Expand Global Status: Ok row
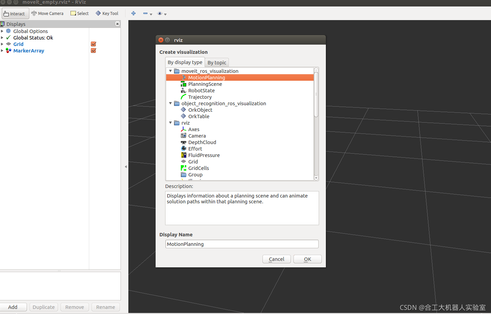491x314 pixels. (2, 37)
